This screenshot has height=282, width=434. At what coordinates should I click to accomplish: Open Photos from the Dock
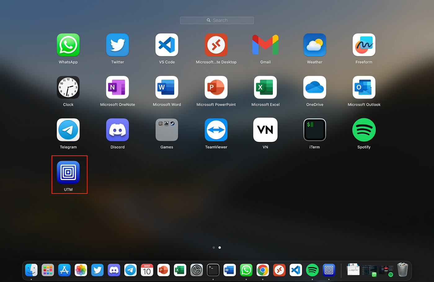coord(81,270)
